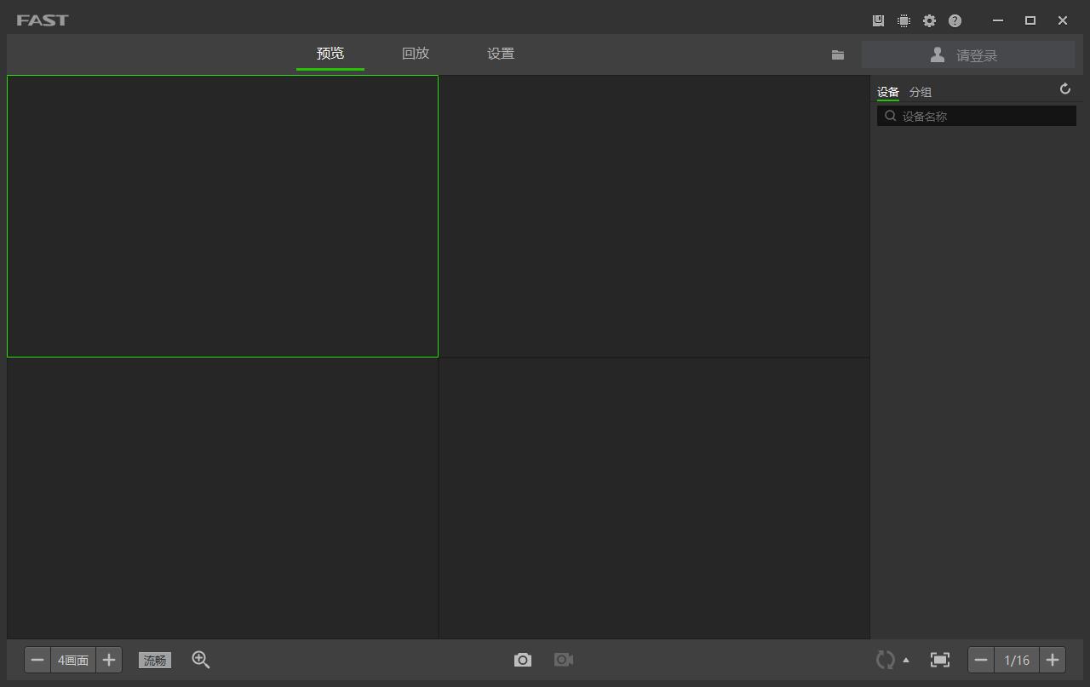Open the gear settings icon
The height and width of the screenshot is (687, 1090).
click(929, 20)
